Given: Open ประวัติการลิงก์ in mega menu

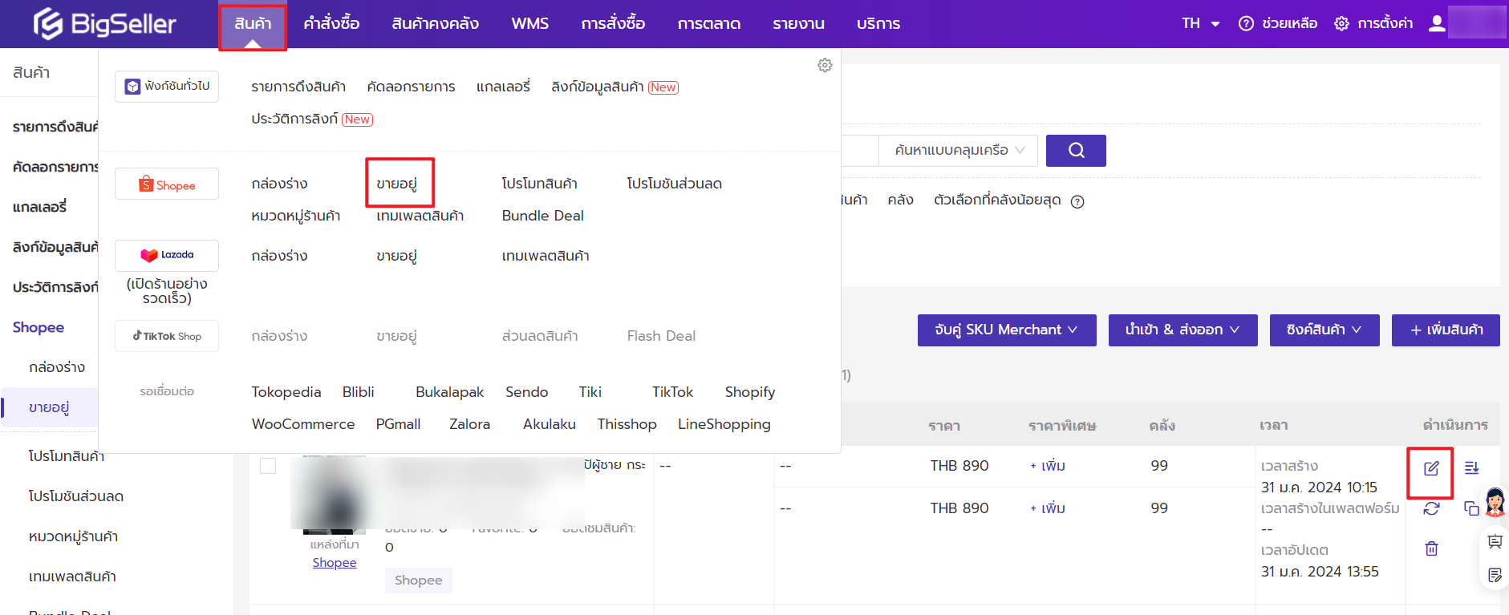Looking at the screenshot, I should coord(294,119).
